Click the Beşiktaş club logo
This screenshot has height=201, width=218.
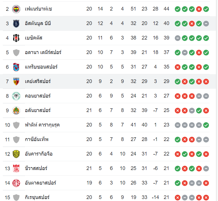tap(16, 38)
